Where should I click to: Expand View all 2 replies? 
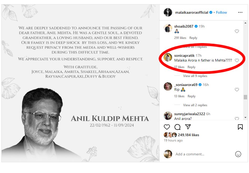195,105
